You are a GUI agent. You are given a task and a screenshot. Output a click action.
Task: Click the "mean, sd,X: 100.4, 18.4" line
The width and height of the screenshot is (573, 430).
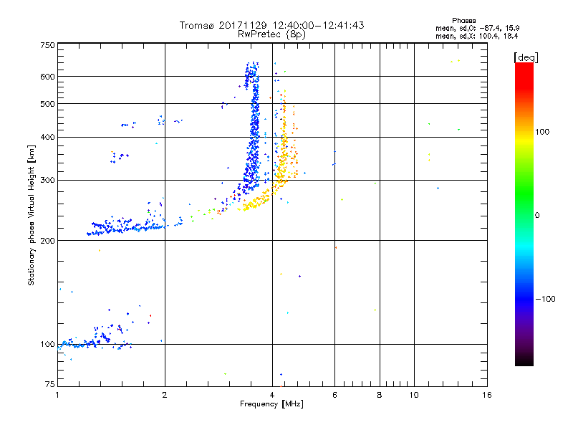tap(476, 36)
